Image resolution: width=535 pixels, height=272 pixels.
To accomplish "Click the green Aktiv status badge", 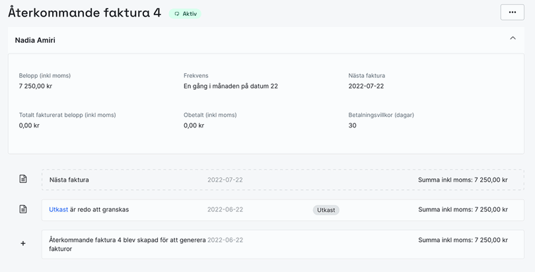I will [185, 14].
